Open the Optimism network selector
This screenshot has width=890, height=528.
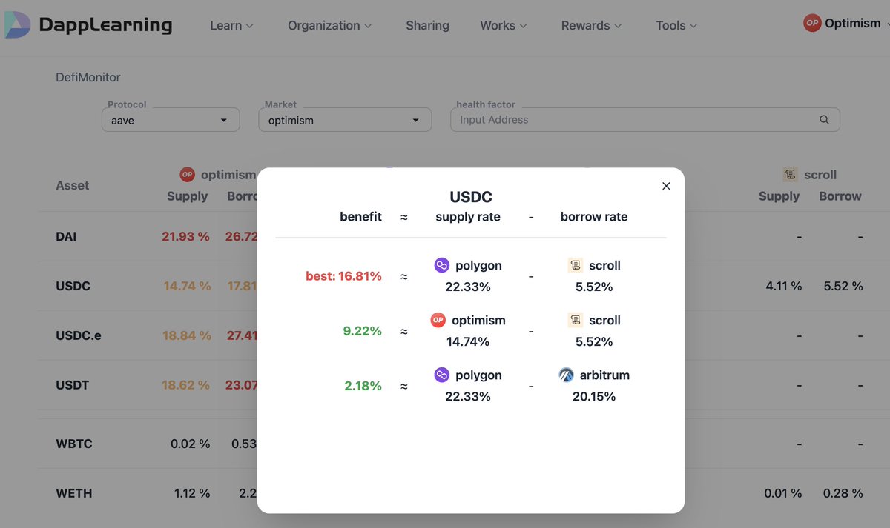coord(846,23)
